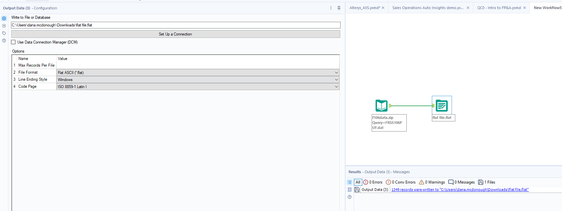This screenshot has height=211, width=562.
Task: Click the connection line between the tools
Action: [411, 105]
